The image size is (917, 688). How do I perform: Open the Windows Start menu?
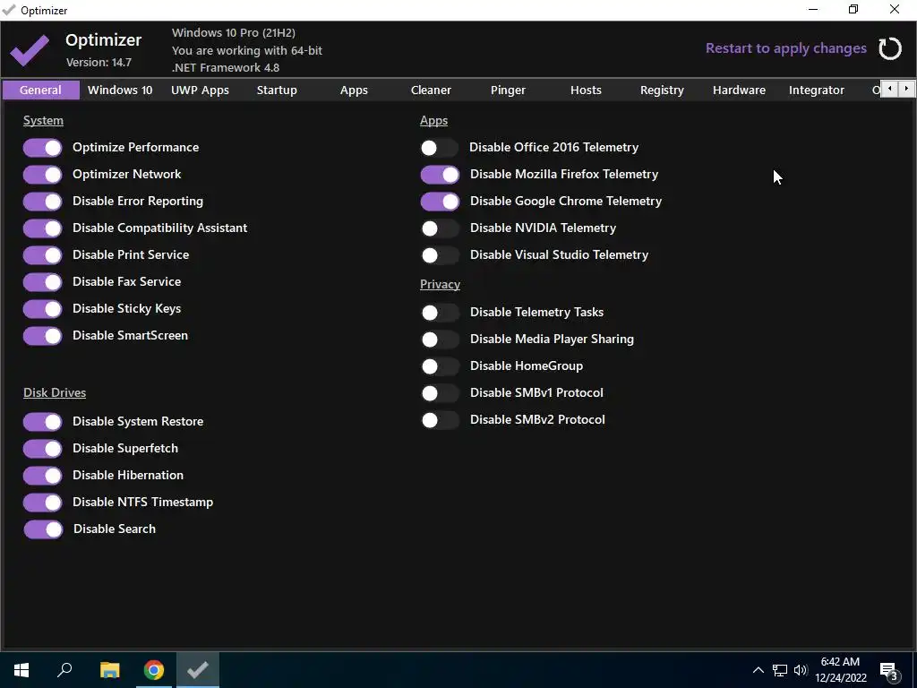pyautogui.click(x=21, y=670)
